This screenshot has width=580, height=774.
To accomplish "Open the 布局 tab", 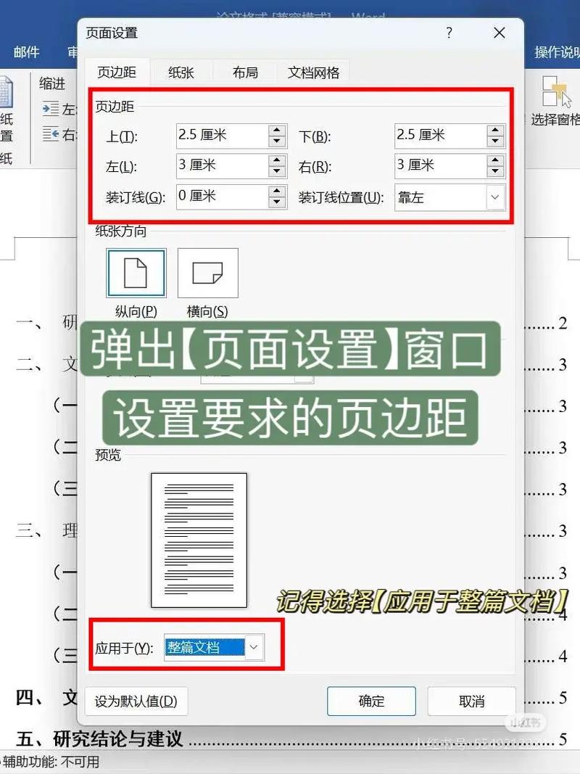I will [245, 73].
